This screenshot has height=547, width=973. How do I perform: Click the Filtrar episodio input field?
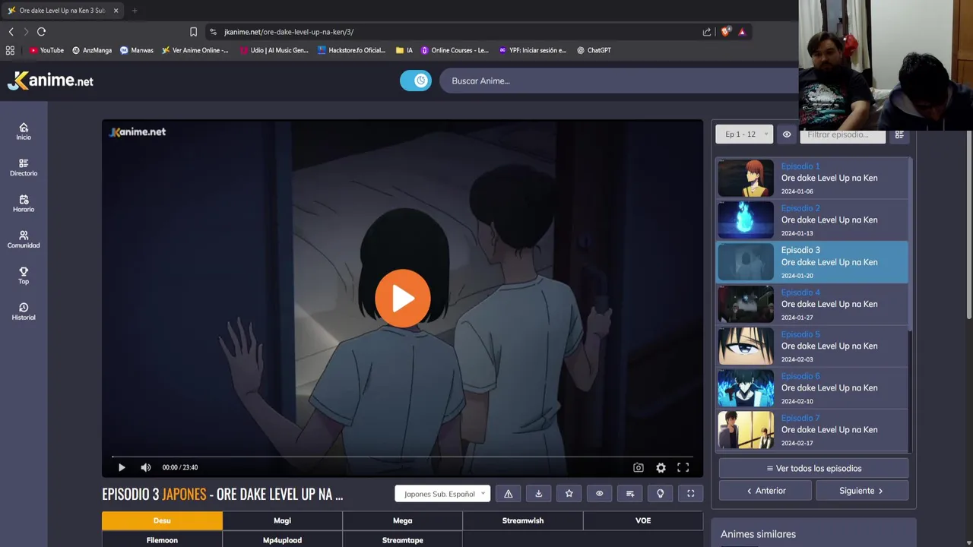[843, 134]
